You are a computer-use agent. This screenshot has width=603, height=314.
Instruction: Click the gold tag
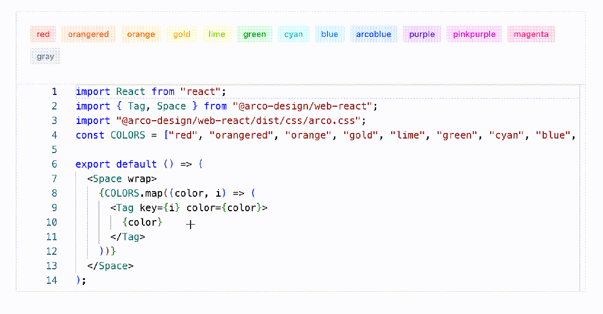coord(182,34)
